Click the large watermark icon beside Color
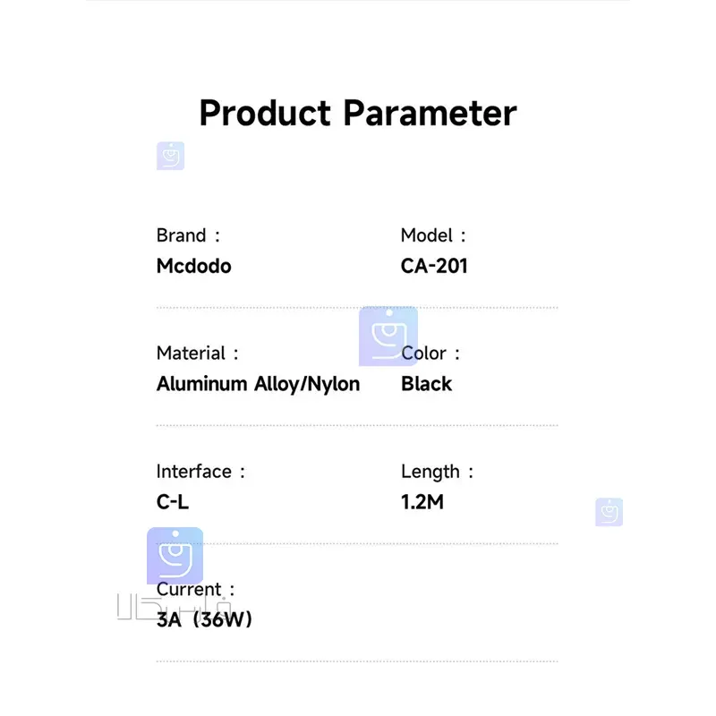This screenshot has width=716, height=716. [x=388, y=337]
